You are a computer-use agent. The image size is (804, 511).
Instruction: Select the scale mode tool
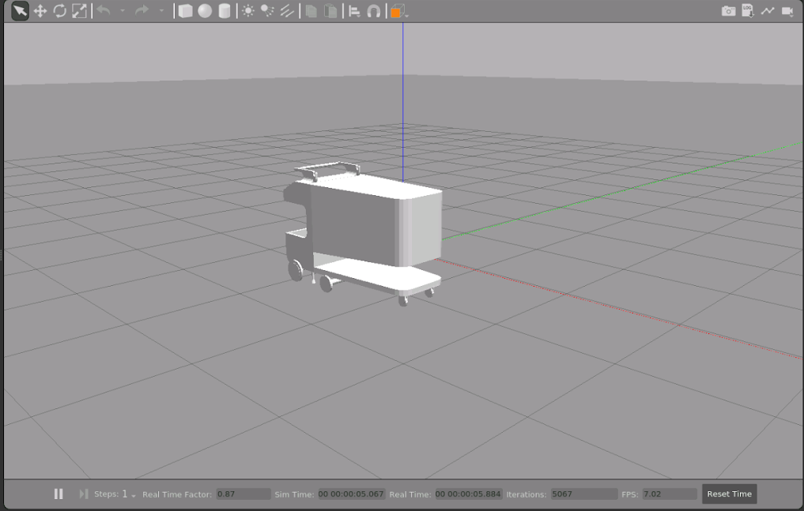79,11
